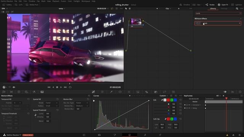
Task: Open the Color Wheels palette icon
Action: [x=19, y=92]
